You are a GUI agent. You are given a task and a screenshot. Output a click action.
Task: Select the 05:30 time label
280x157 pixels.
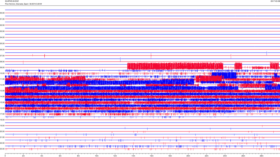[2, 43]
